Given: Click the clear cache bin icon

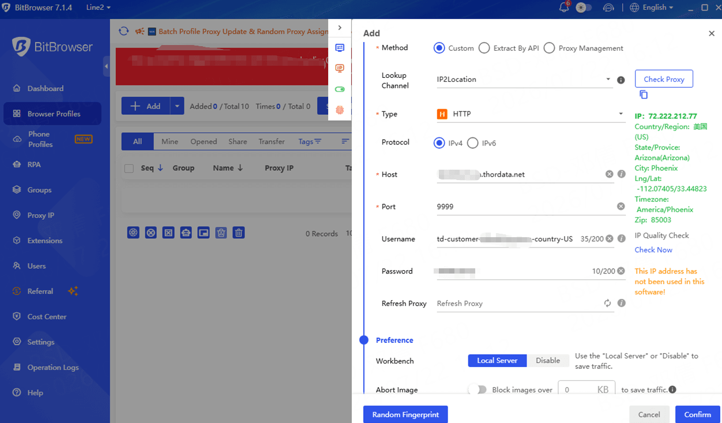Looking at the screenshot, I should tap(221, 233).
